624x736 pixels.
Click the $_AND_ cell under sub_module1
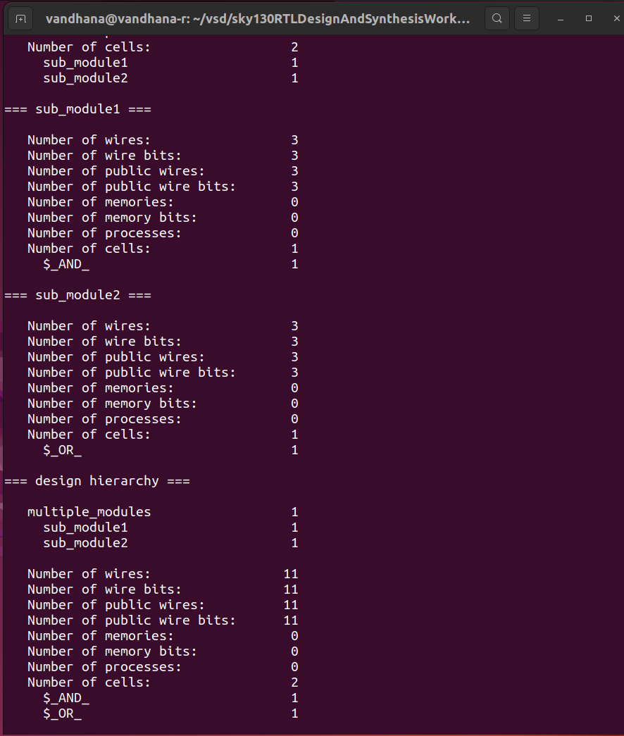click(66, 263)
